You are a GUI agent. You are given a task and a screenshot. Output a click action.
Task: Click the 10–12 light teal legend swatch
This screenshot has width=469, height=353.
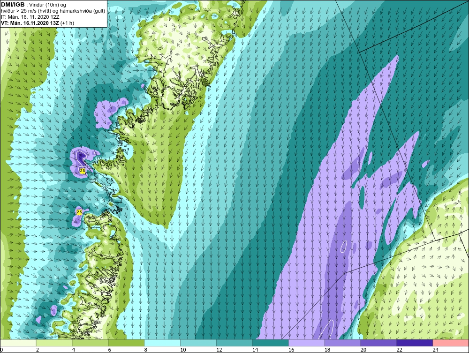click(x=198, y=343)
